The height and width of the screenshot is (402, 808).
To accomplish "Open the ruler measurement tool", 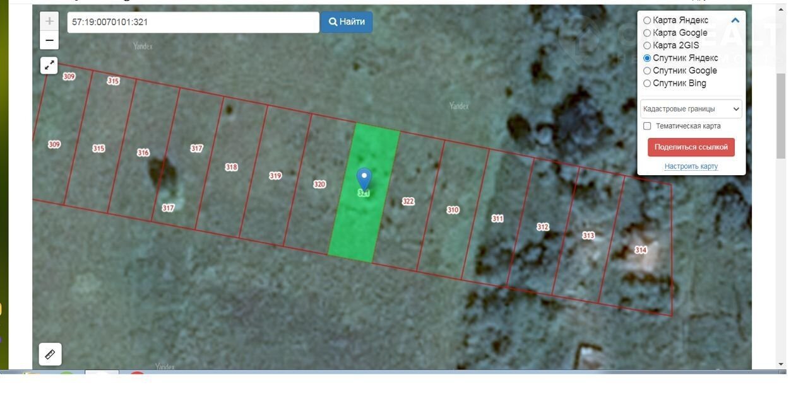I will point(50,354).
